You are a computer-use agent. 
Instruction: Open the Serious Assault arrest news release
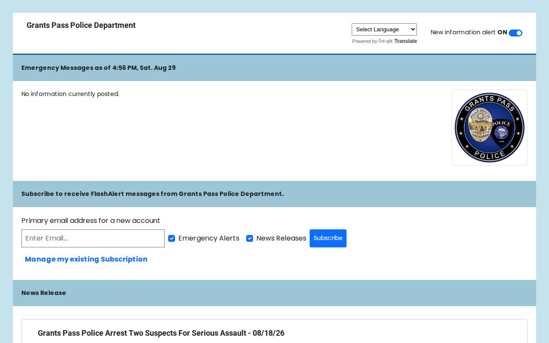(x=161, y=333)
